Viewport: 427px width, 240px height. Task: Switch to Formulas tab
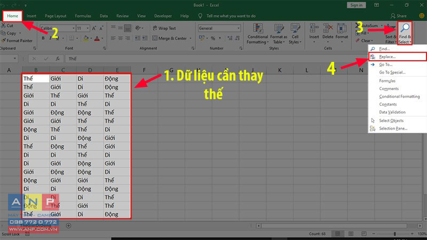click(x=83, y=16)
